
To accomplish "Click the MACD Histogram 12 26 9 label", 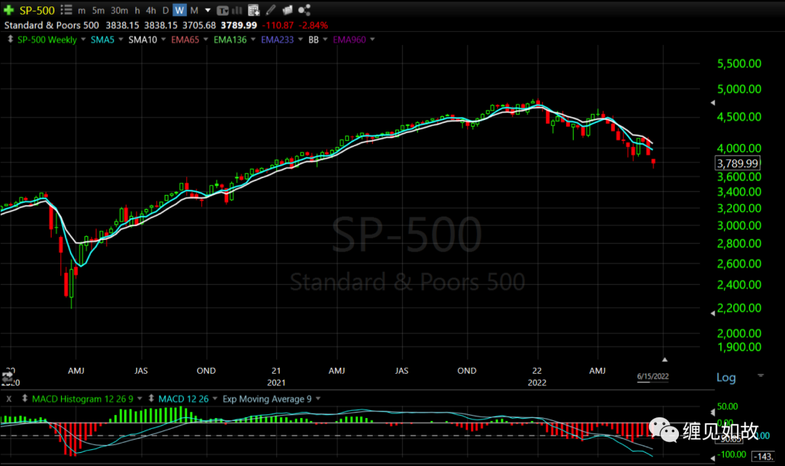I will [83, 399].
